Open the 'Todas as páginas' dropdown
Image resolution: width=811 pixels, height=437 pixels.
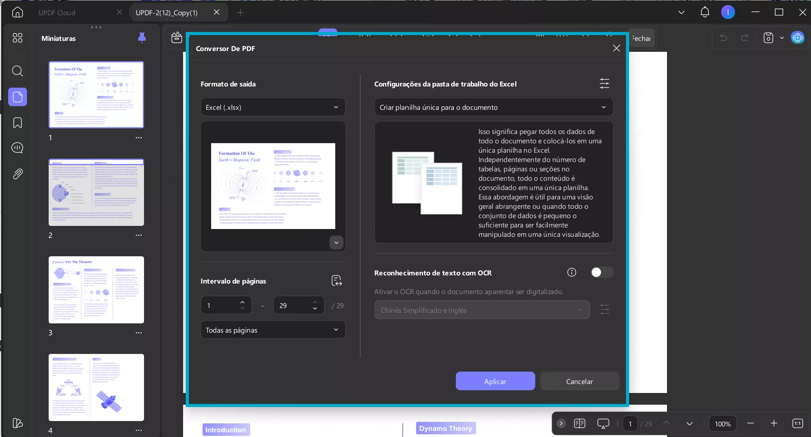point(273,330)
